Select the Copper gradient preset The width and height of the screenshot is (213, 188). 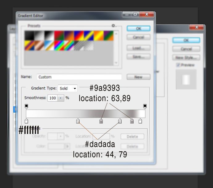tap(40, 46)
